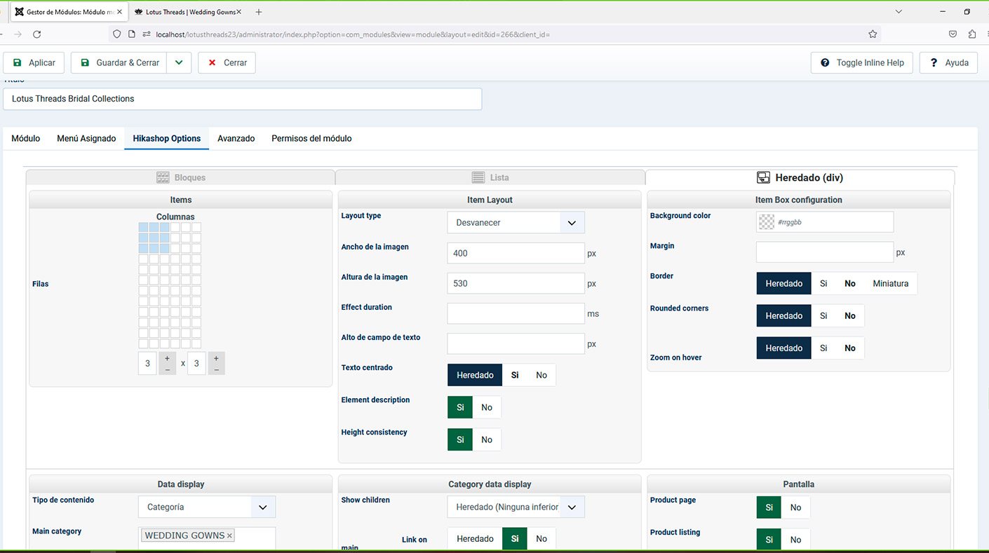Screen dimensions: 989x553
Task: Remove WEDDING GOWNS category tag
Action: click(229, 535)
